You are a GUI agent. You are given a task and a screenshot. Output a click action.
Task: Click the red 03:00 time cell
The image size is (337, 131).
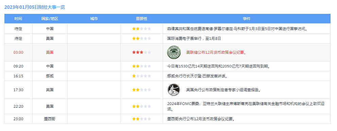[18, 52]
